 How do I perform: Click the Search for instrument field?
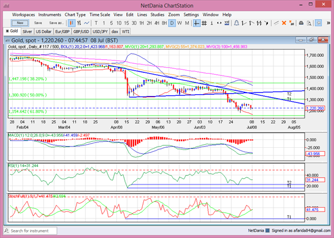click(31, 231)
